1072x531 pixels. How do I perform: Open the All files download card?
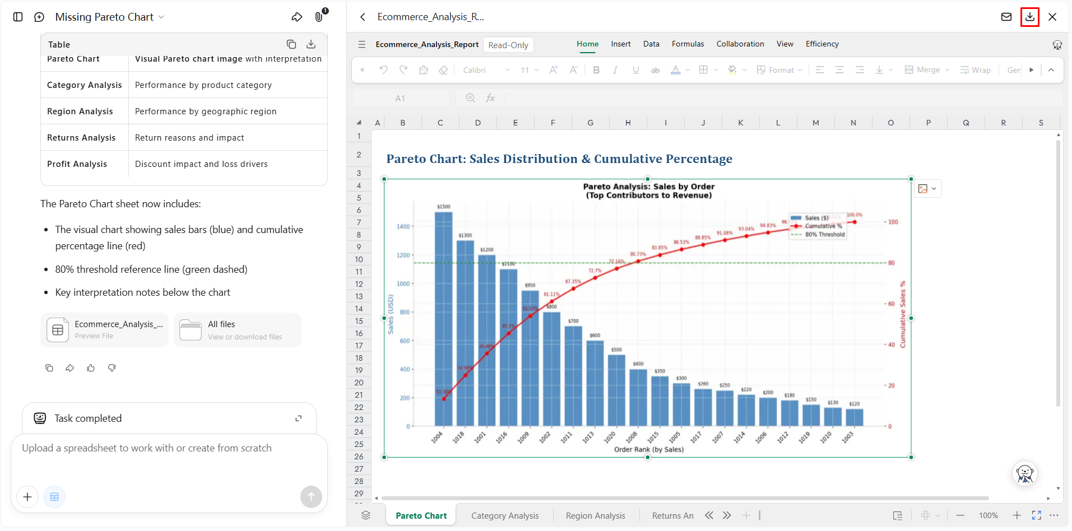click(238, 330)
